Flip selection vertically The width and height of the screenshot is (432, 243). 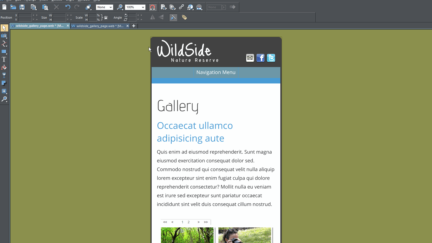pyautogui.click(x=161, y=17)
